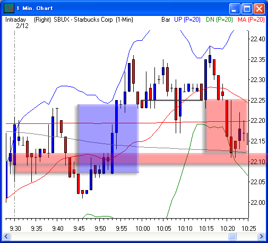Click the blue UP (P=20) legend
Image resolution: width=268 pixels, height=243 pixels.
pyautogui.click(x=187, y=20)
